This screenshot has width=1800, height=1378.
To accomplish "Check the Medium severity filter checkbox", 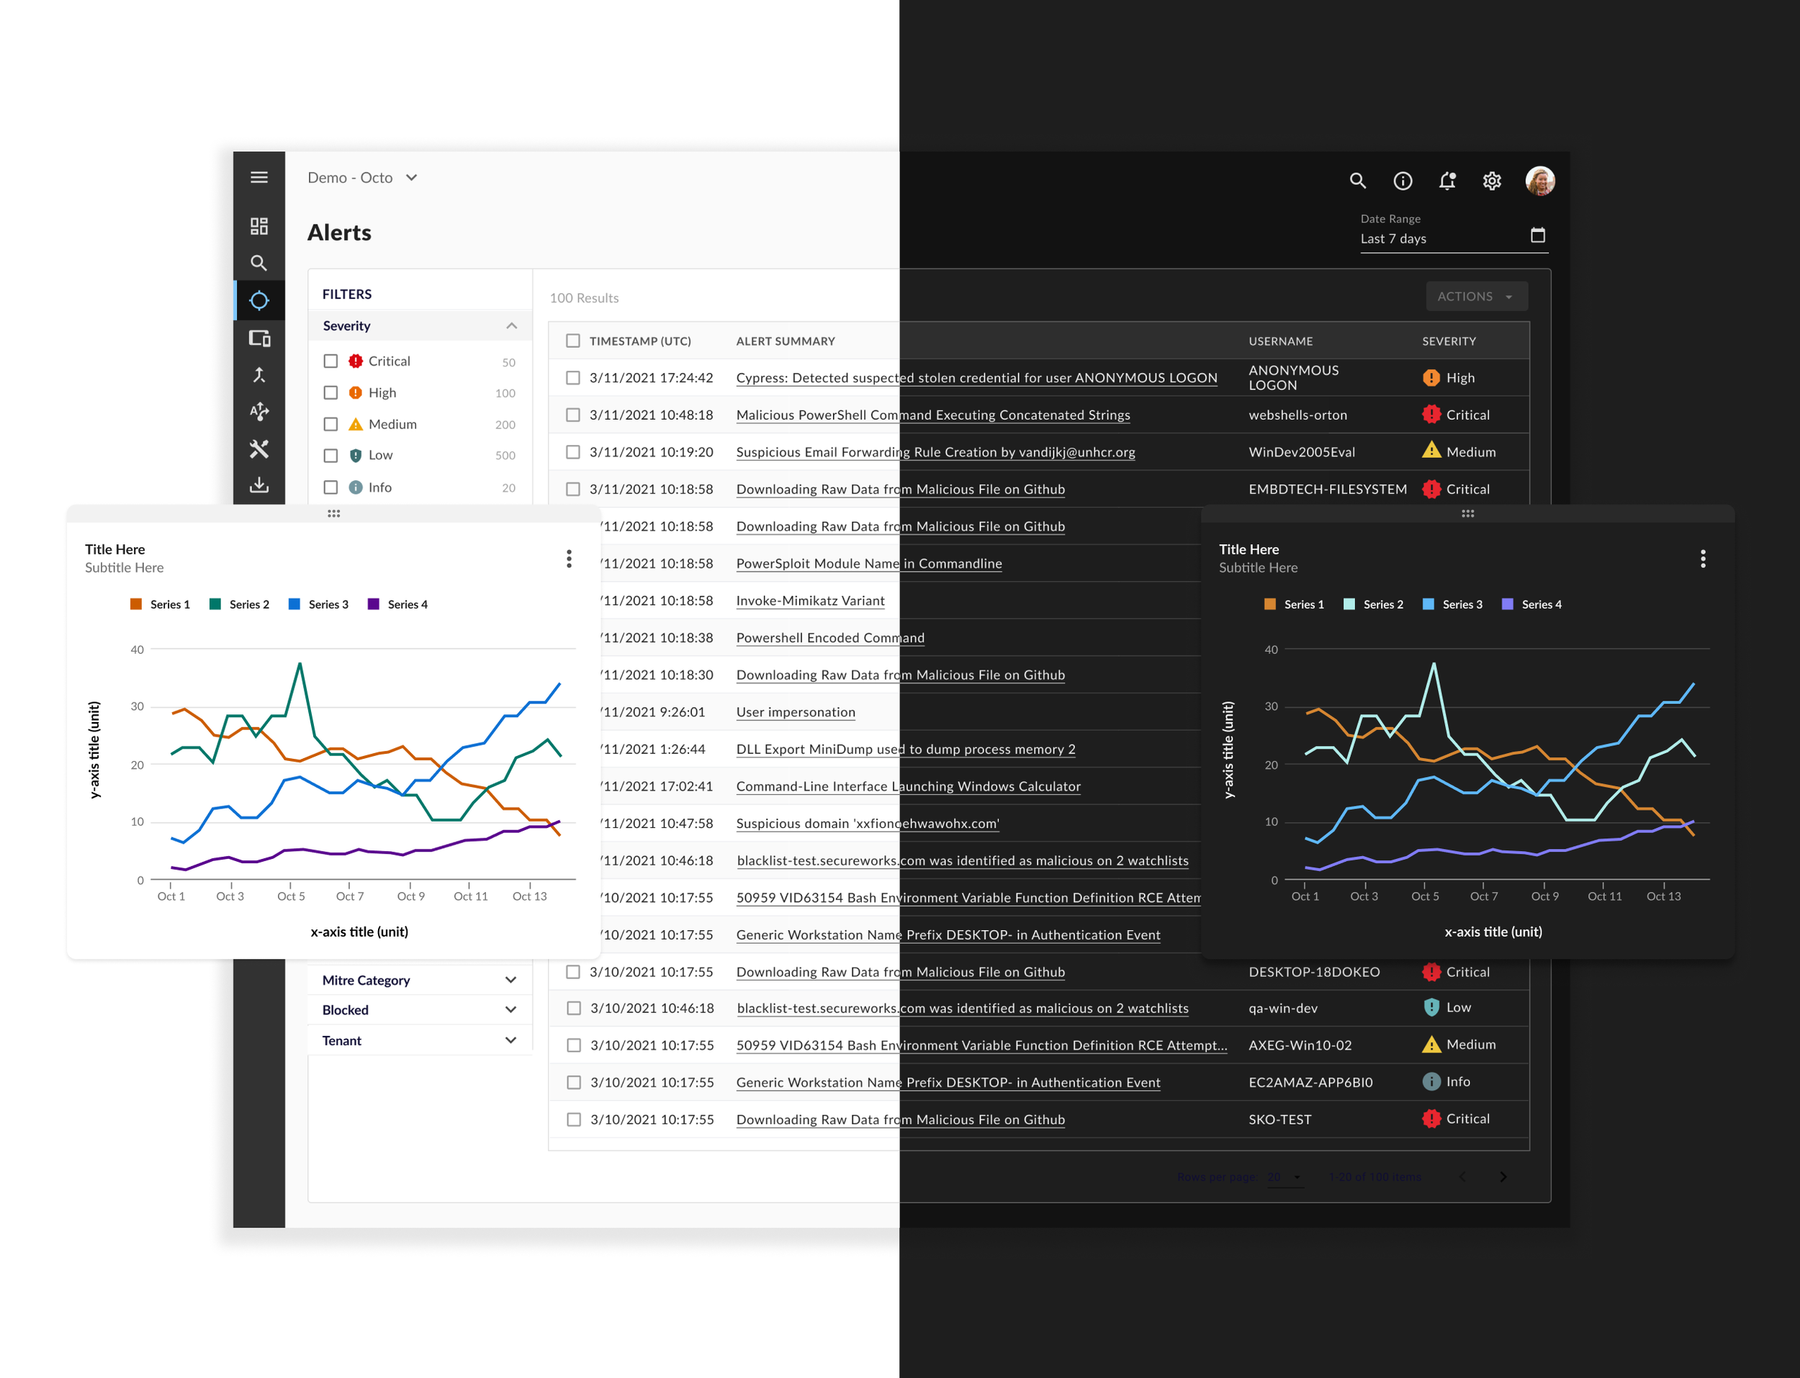I will point(330,424).
